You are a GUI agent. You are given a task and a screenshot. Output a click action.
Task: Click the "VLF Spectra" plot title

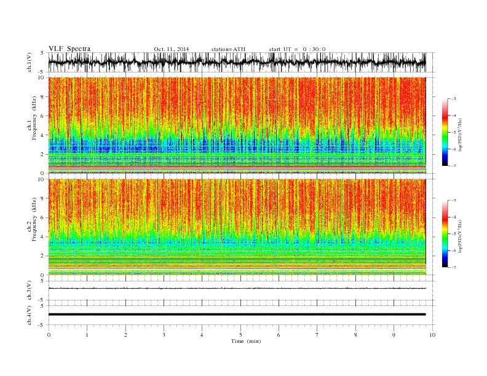pos(69,49)
